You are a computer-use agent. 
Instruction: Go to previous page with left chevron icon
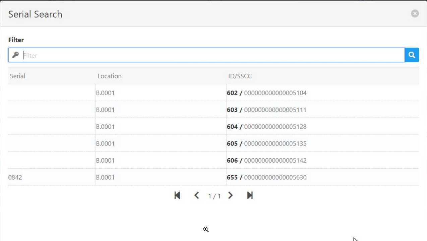coord(197,195)
